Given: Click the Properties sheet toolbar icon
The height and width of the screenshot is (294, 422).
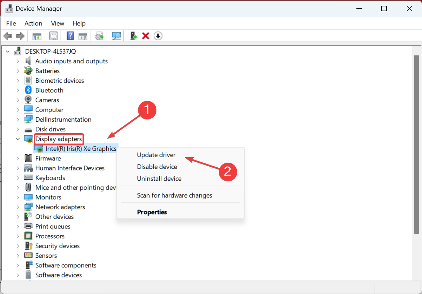Looking at the screenshot, I should point(53,36).
